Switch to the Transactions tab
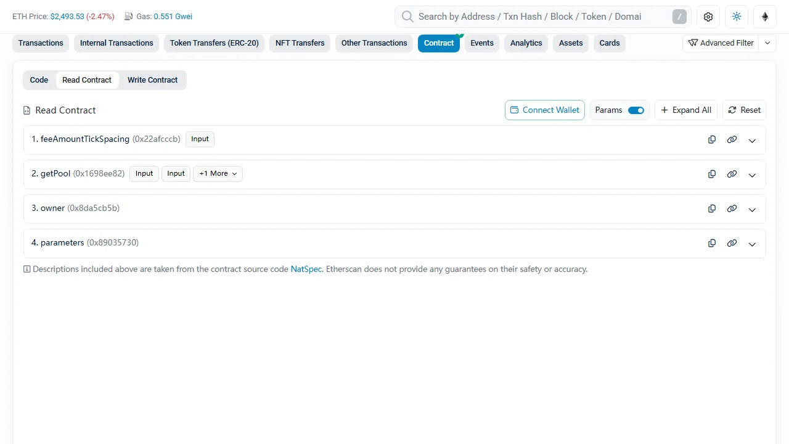The width and height of the screenshot is (789, 444). pos(41,43)
